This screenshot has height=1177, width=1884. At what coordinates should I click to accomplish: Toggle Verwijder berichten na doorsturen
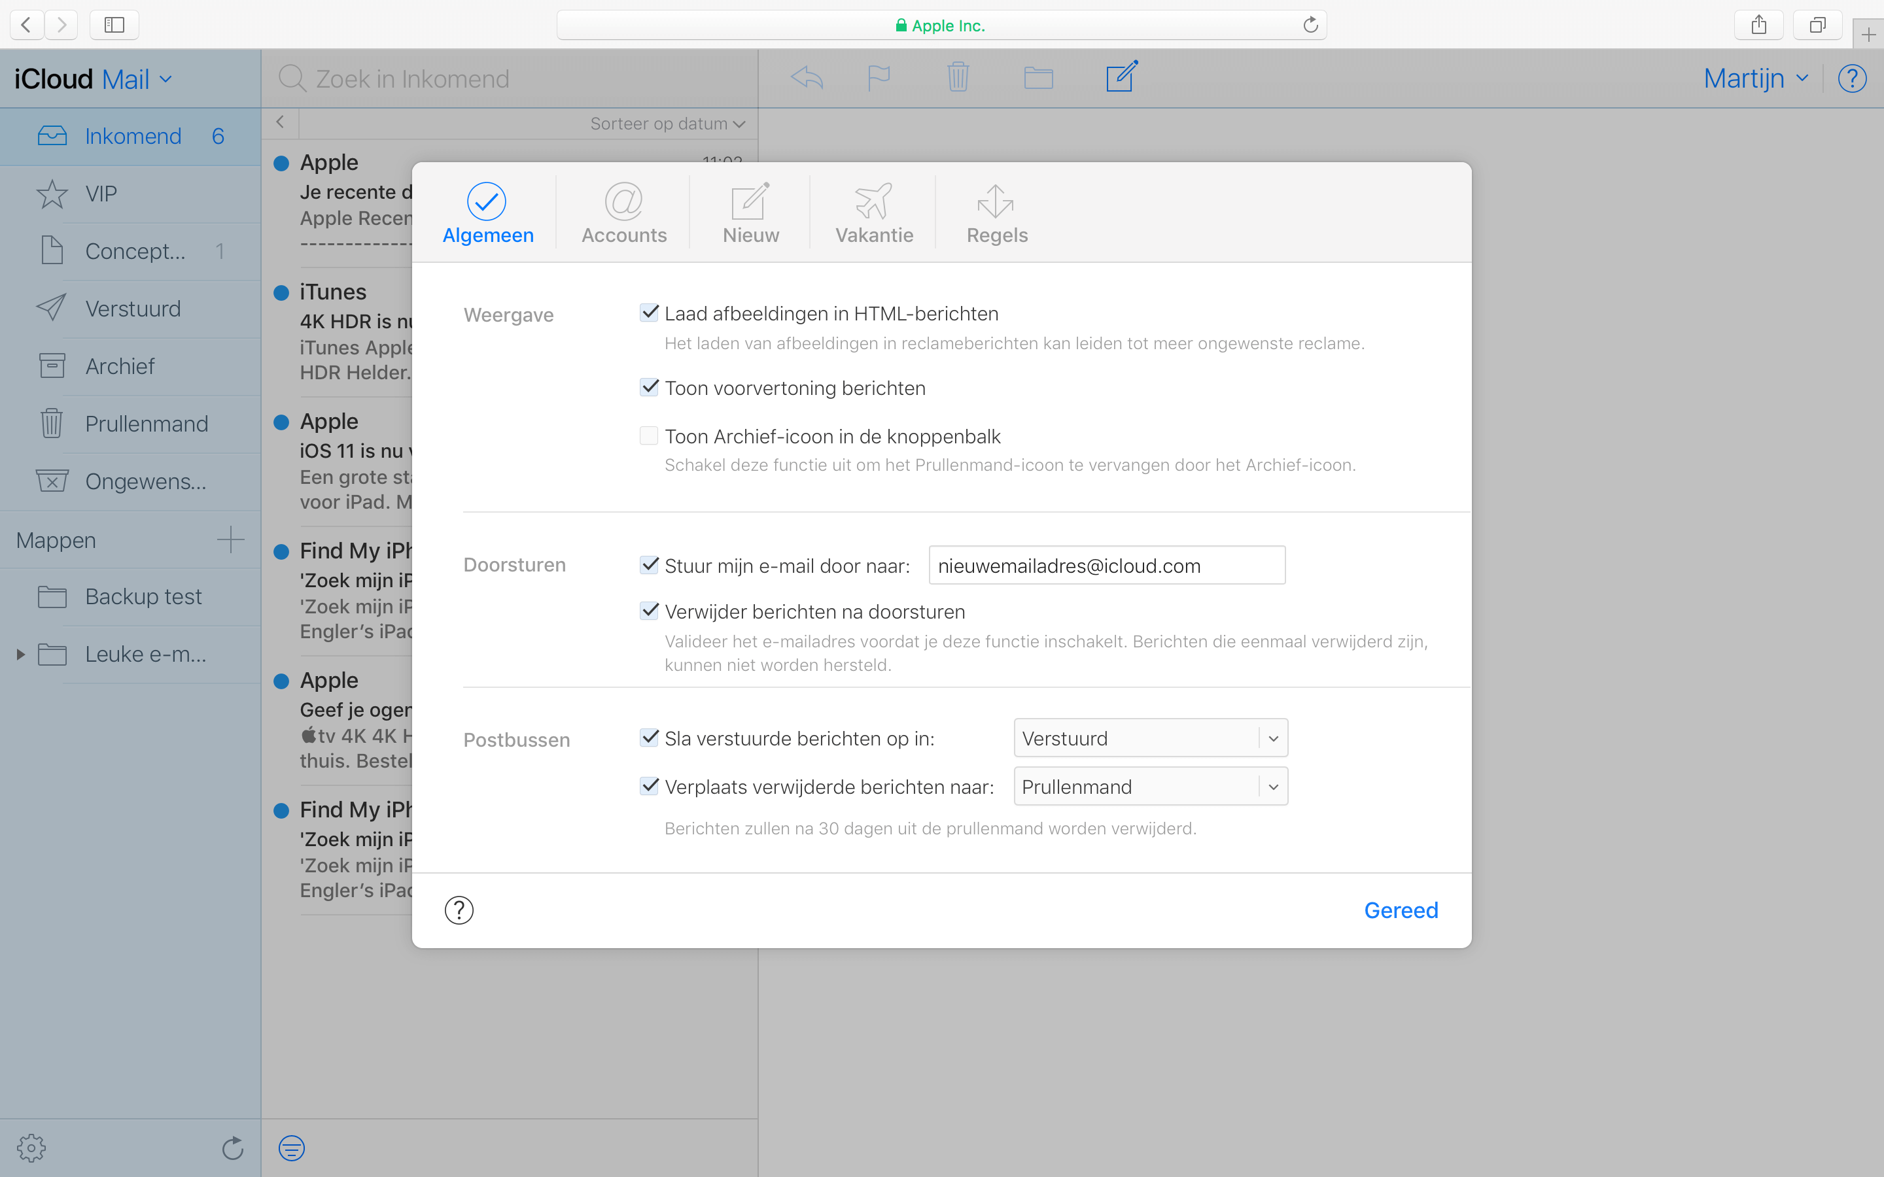[650, 611]
